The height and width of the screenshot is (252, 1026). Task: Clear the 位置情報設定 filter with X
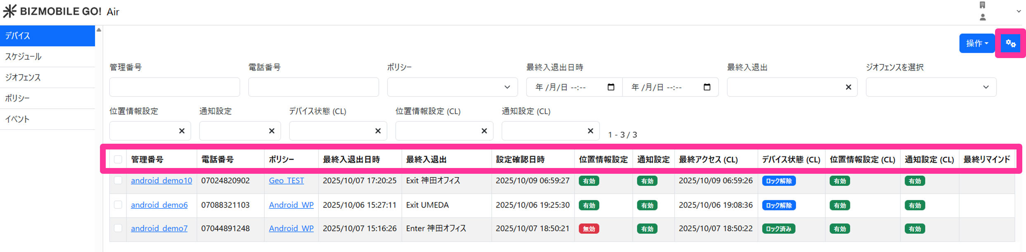tap(182, 131)
